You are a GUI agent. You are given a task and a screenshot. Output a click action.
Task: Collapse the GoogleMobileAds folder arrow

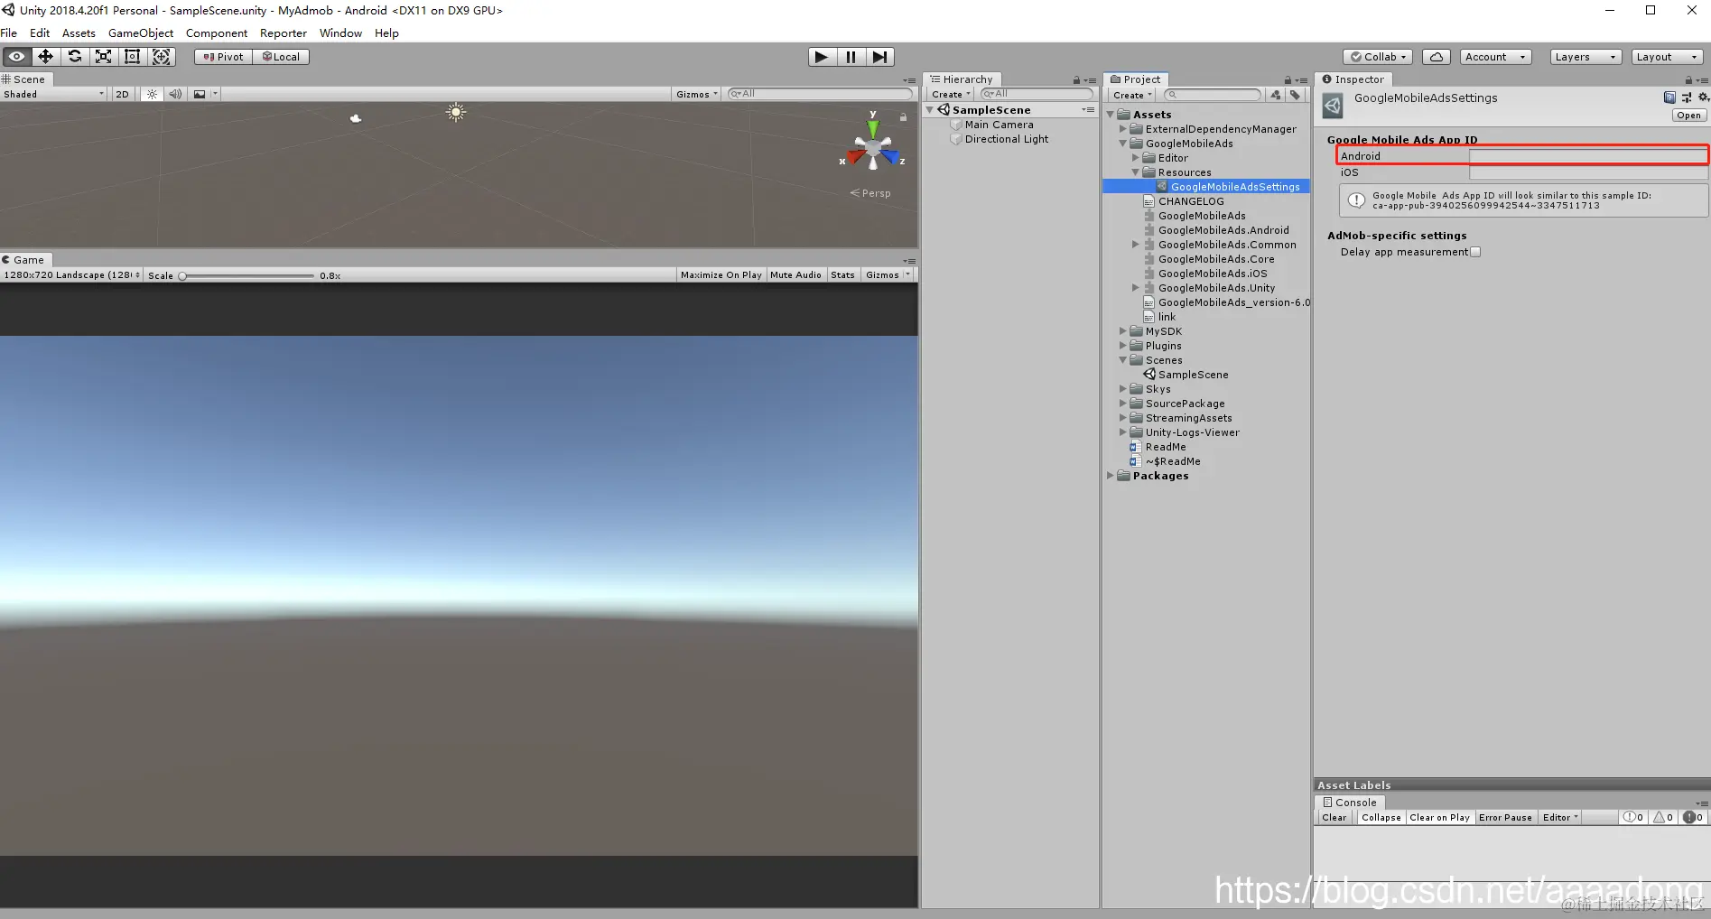pyautogui.click(x=1123, y=144)
